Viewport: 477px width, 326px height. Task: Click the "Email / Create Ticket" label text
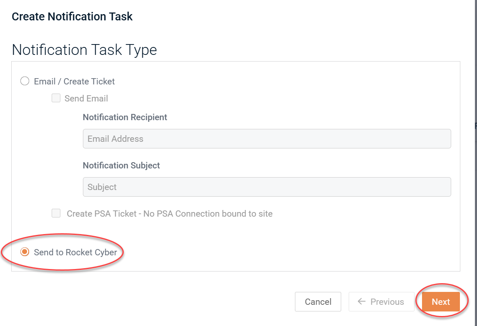pos(75,81)
